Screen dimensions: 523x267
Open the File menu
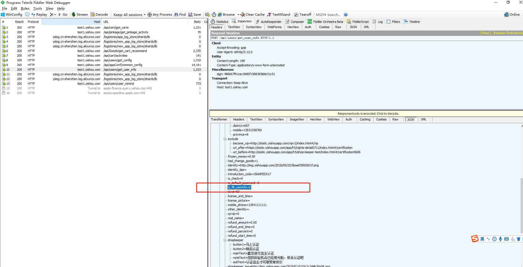point(4,9)
